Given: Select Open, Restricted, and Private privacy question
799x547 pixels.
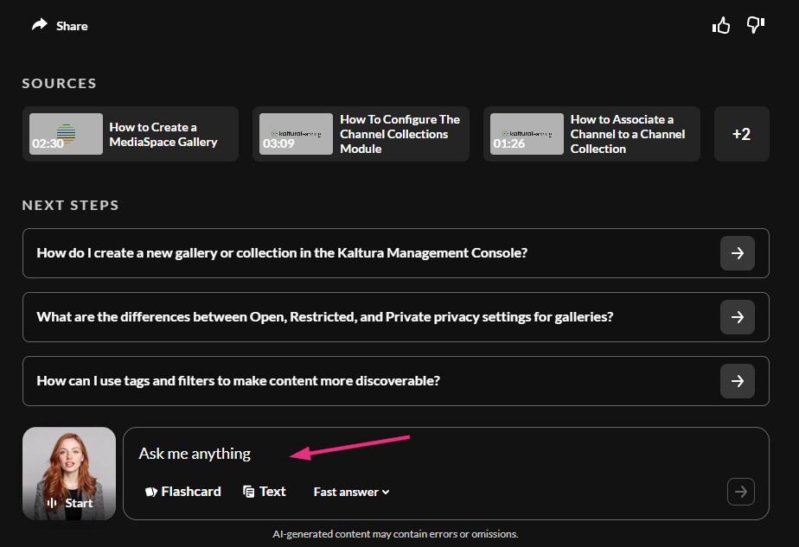Looking at the screenshot, I should tap(395, 317).
